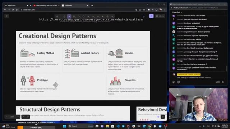Click the Structural Design Patterns heading
This screenshot has width=230, height=129.
(x=50, y=110)
